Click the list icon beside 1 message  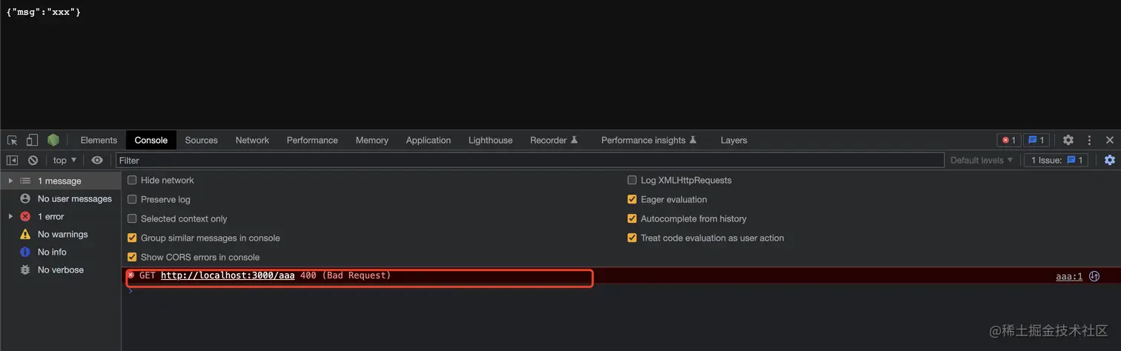25,181
